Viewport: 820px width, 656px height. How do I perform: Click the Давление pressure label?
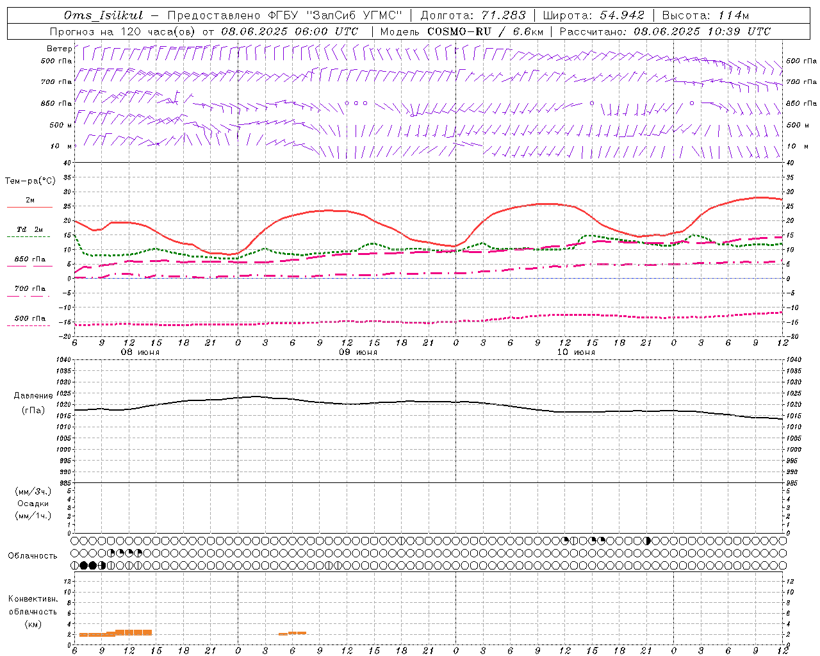point(33,396)
